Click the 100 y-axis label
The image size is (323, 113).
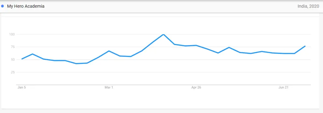coord(12,34)
